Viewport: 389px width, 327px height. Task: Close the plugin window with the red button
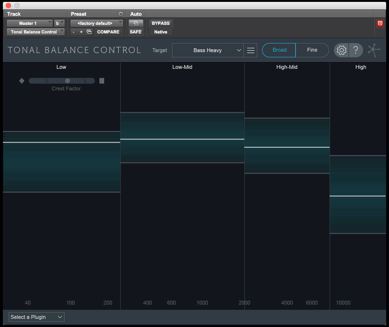[9, 5]
